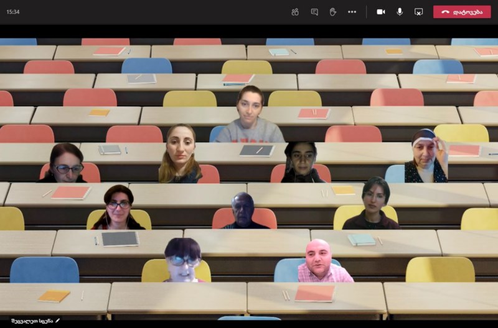Toggle the camera on or off
The width and height of the screenshot is (498, 328).
click(381, 12)
